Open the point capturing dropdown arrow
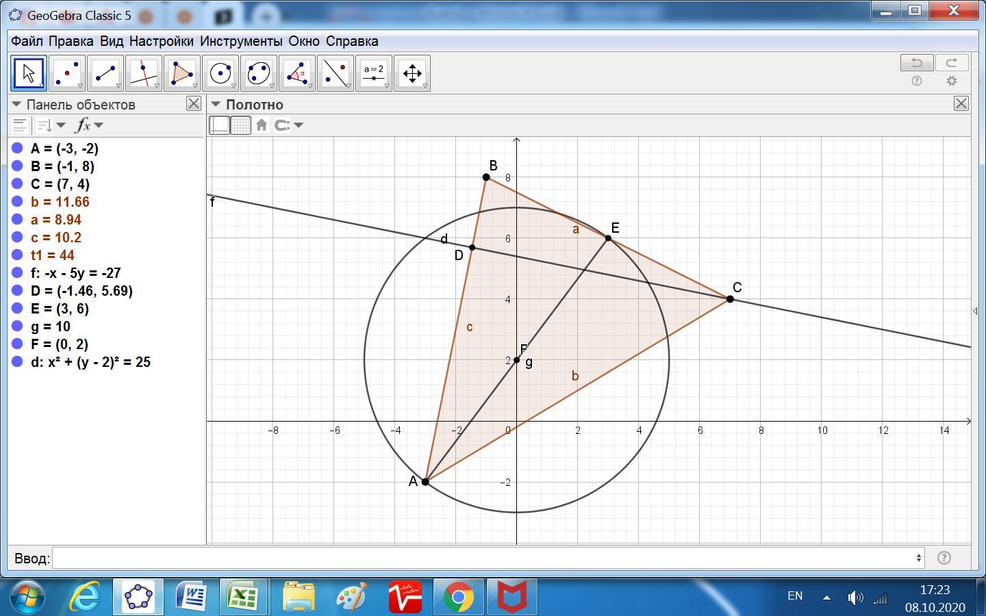The height and width of the screenshot is (616, 986). (x=299, y=125)
